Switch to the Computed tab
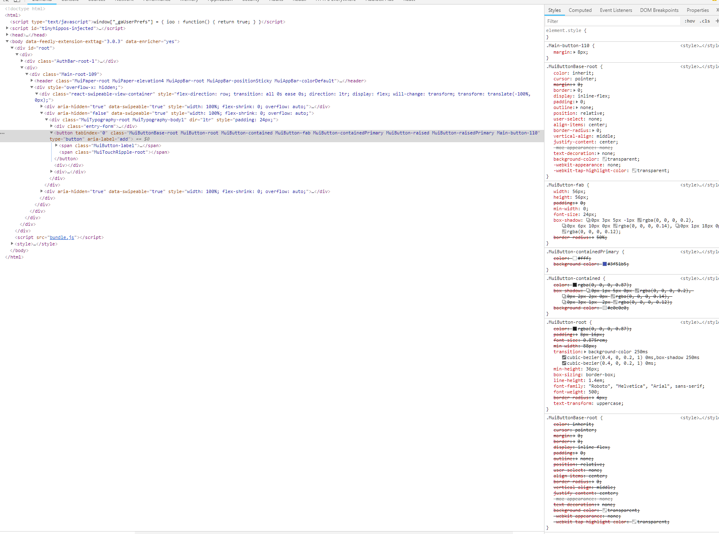Viewport: 719px width, 534px height. point(580,10)
